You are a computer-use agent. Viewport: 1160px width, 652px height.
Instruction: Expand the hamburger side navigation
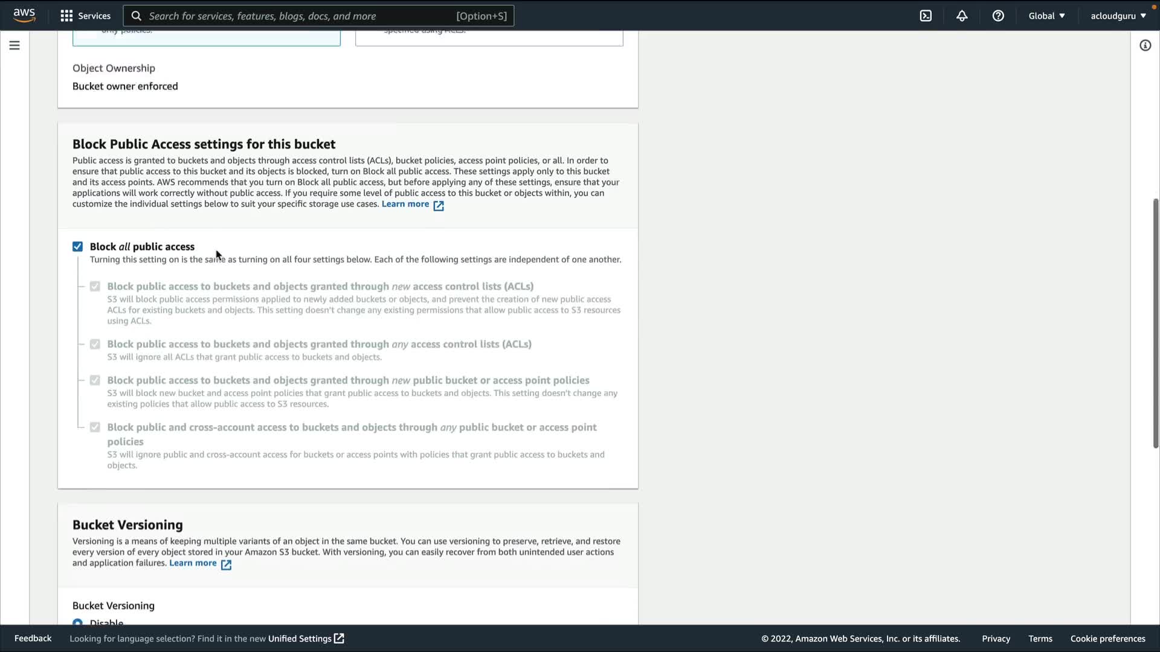[x=14, y=45]
